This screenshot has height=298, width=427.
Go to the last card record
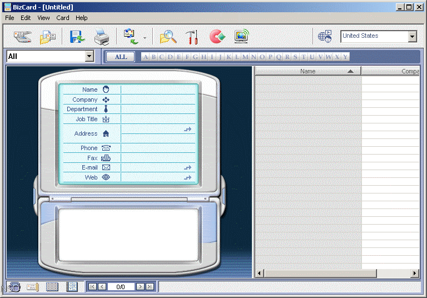click(x=150, y=286)
